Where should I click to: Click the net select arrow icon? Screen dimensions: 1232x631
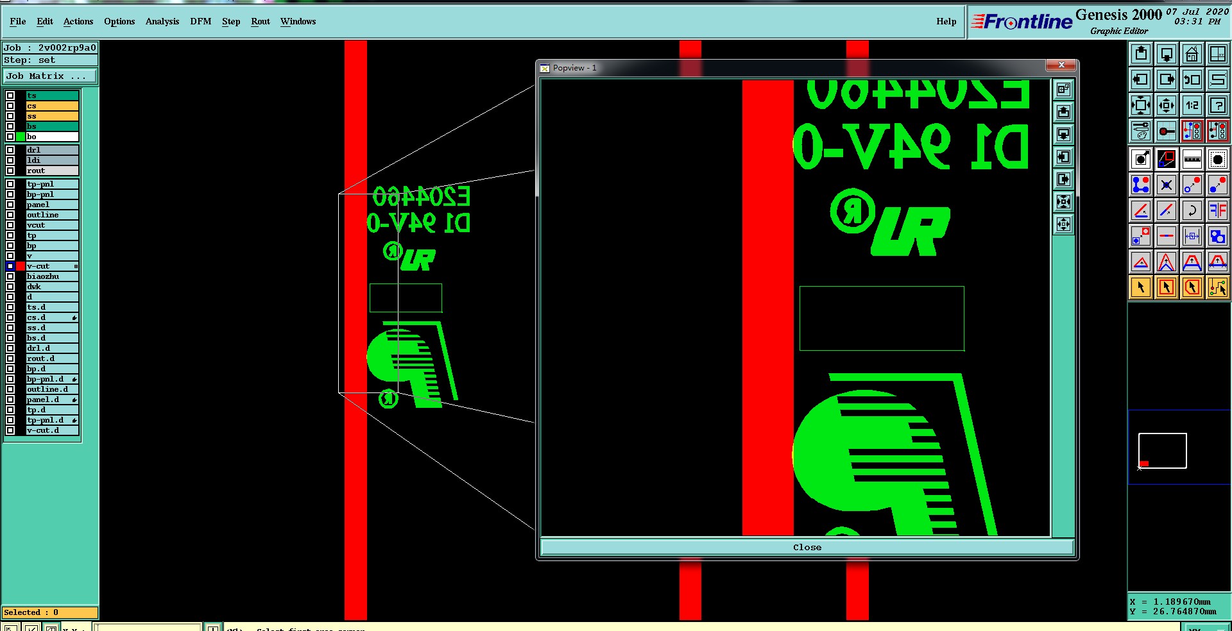pos(1218,287)
